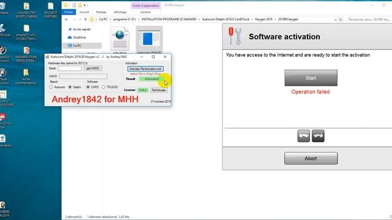Click the ReActivate button in keygen

159,90
